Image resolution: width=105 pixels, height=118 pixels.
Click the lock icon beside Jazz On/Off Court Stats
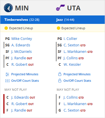[x=60, y=81]
